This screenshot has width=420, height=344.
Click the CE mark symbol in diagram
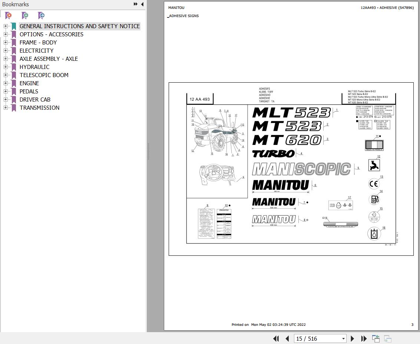(374, 183)
